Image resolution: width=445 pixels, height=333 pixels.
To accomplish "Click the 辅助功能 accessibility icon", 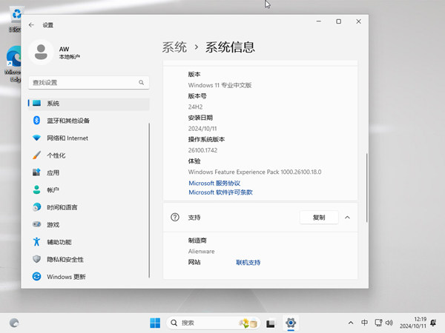I will point(36,242).
